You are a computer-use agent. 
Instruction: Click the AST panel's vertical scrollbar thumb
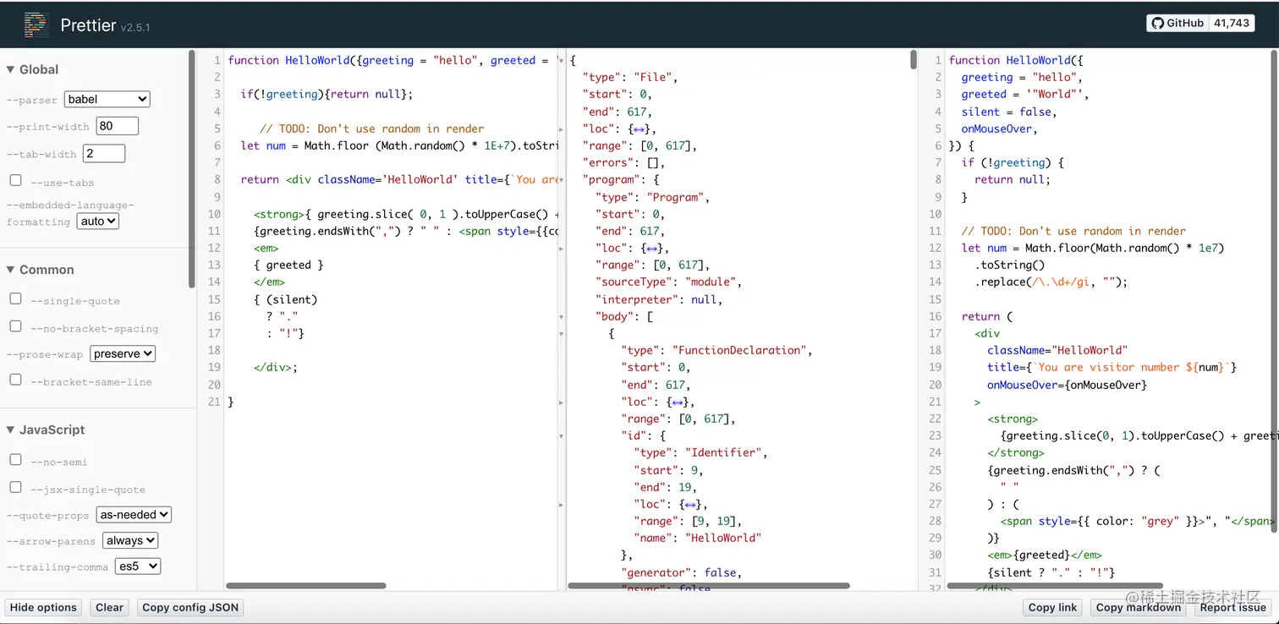tap(914, 59)
